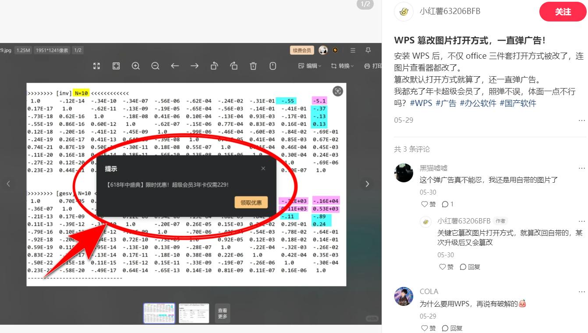Click the full-screen icon in viewer toolbar

(97, 66)
